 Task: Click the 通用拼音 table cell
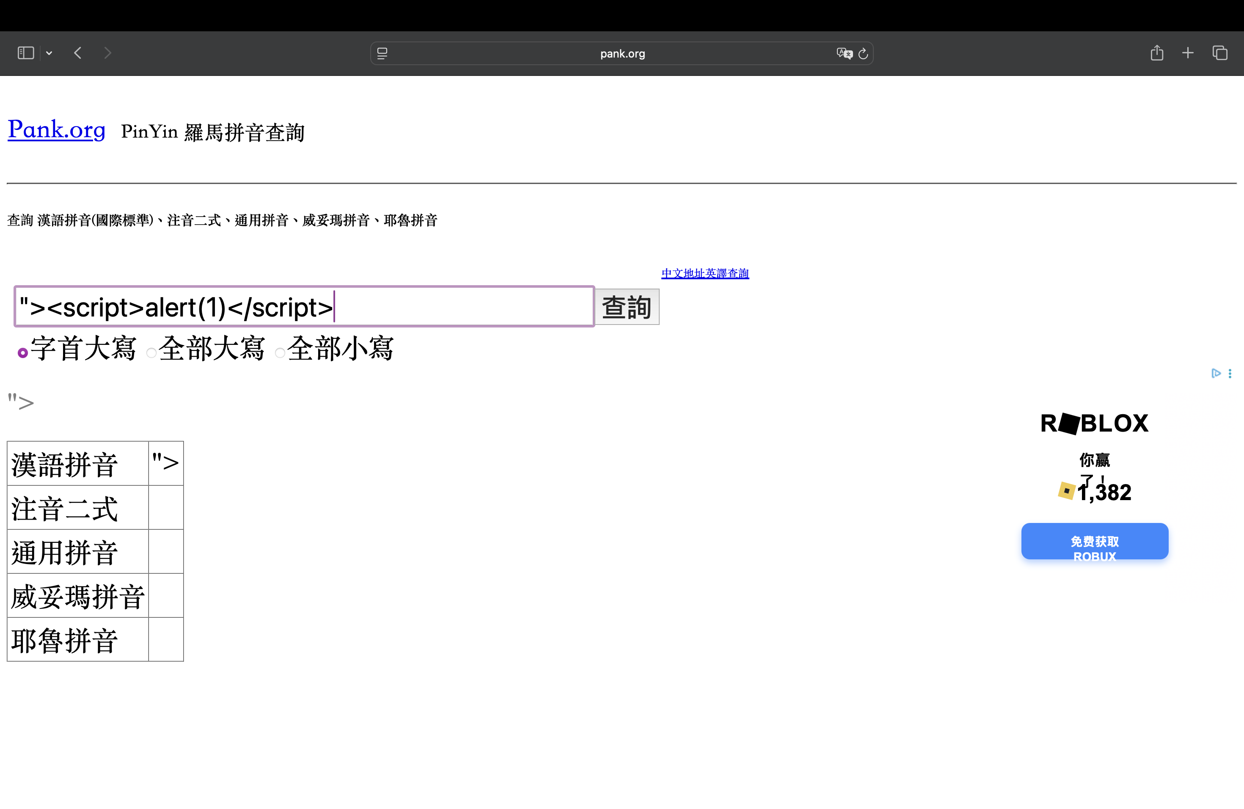click(78, 551)
